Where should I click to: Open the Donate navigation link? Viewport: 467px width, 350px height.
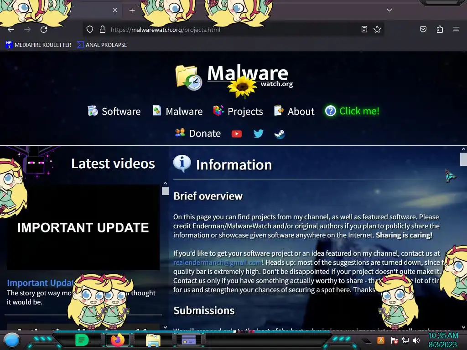pos(205,134)
